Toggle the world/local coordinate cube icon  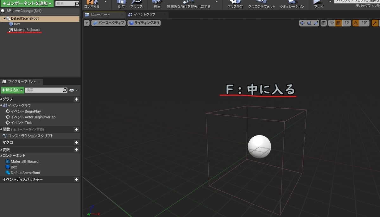pyautogui.click(x=323, y=23)
